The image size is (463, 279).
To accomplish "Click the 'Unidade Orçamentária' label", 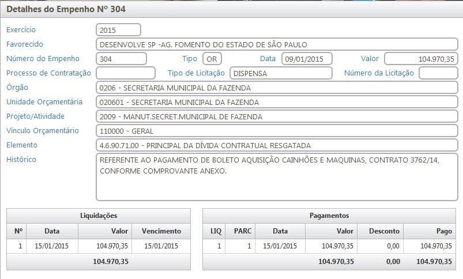I will click(x=44, y=102).
